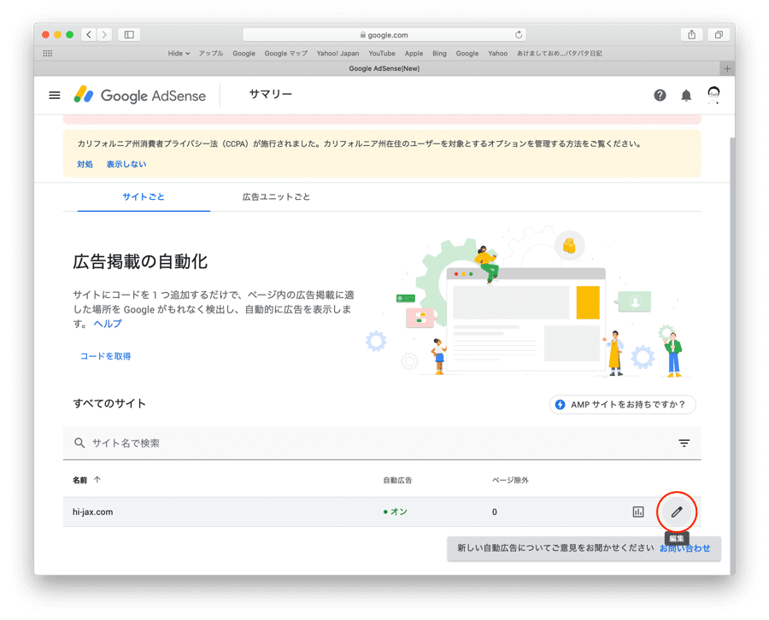The width and height of the screenshot is (769, 620).
Task: Reload the page in address bar
Action: coord(519,35)
